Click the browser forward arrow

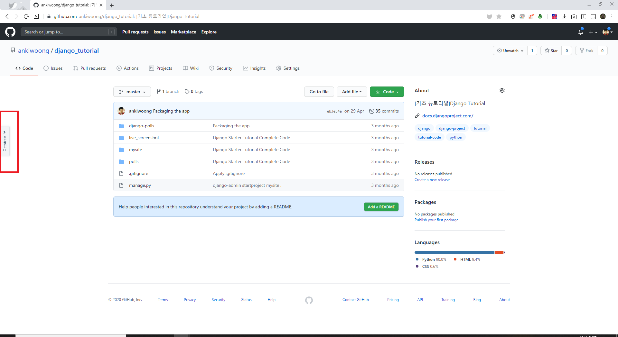tap(17, 16)
